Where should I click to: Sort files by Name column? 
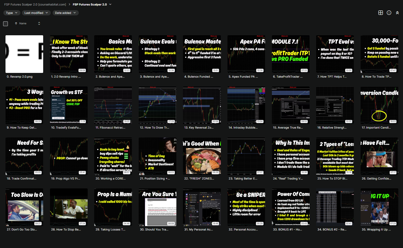(23, 24)
